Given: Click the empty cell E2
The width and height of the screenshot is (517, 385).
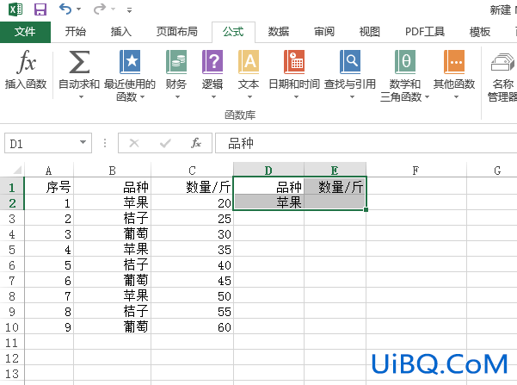Looking at the screenshot, I should click(x=335, y=202).
